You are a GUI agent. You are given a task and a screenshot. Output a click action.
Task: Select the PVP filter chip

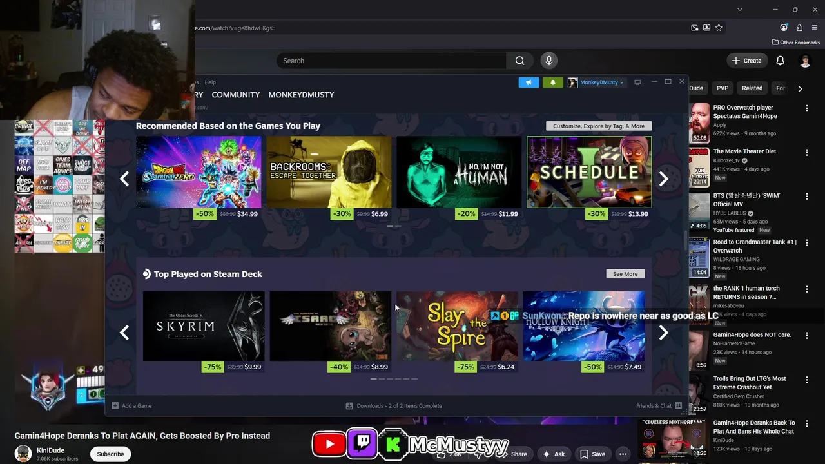(723, 88)
